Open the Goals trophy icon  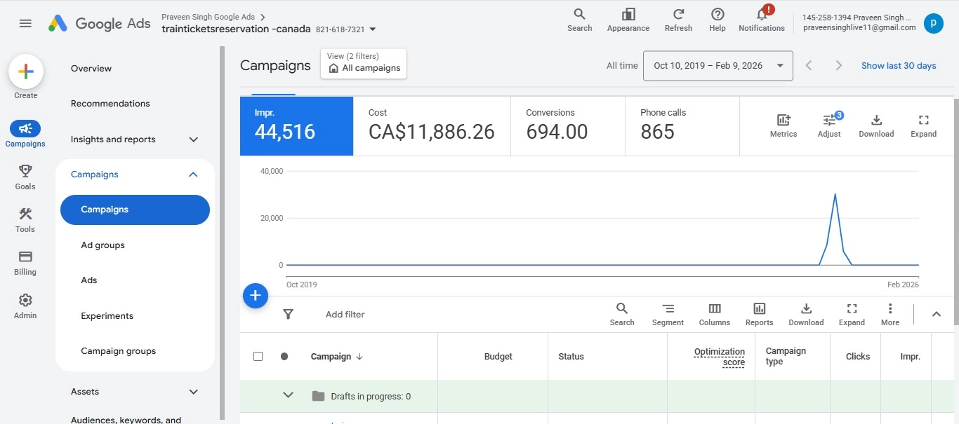[x=25, y=172]
